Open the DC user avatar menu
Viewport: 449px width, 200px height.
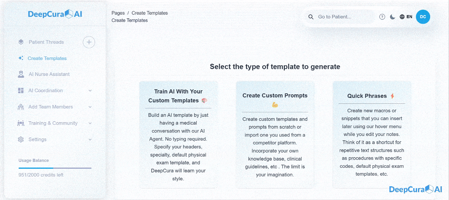[x=423, y=17]
